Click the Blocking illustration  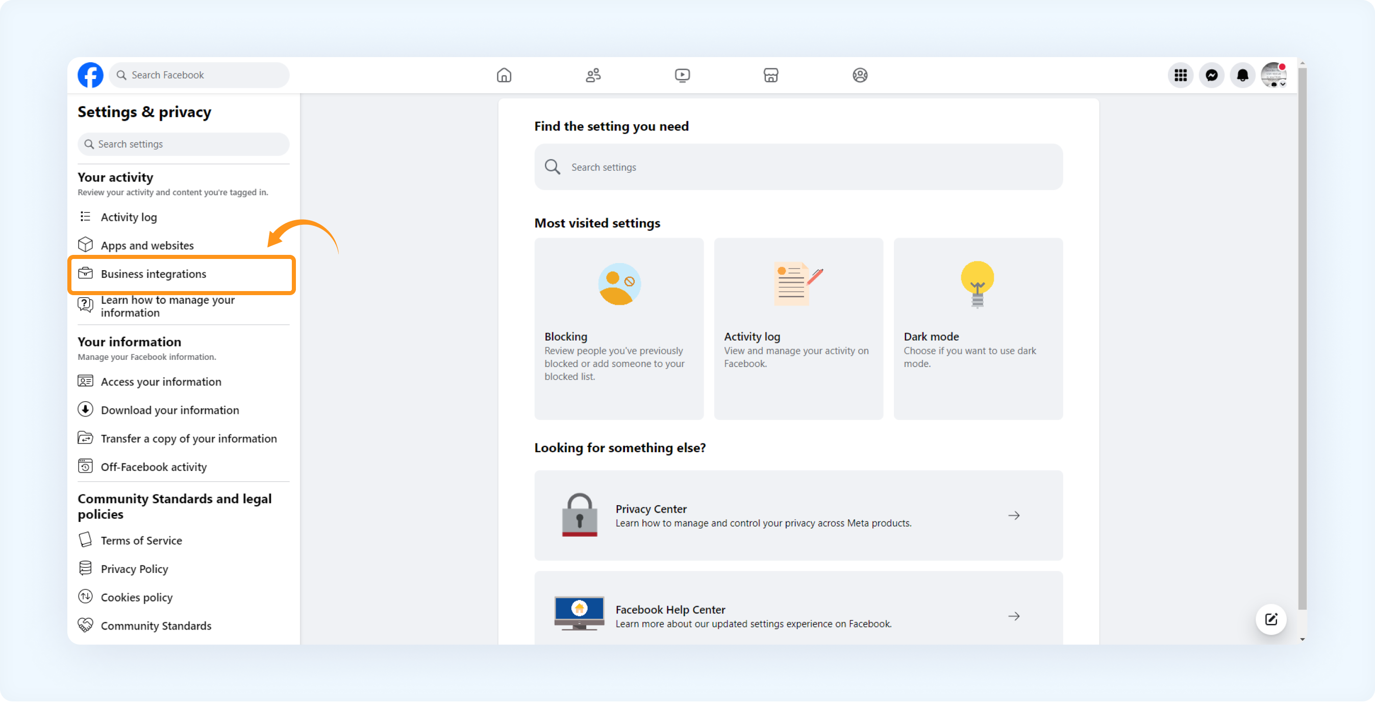[619, 284]
